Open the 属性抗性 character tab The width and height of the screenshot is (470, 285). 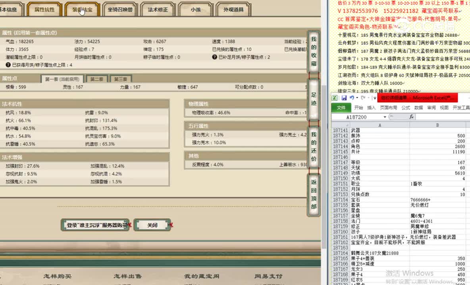[44, 9]
